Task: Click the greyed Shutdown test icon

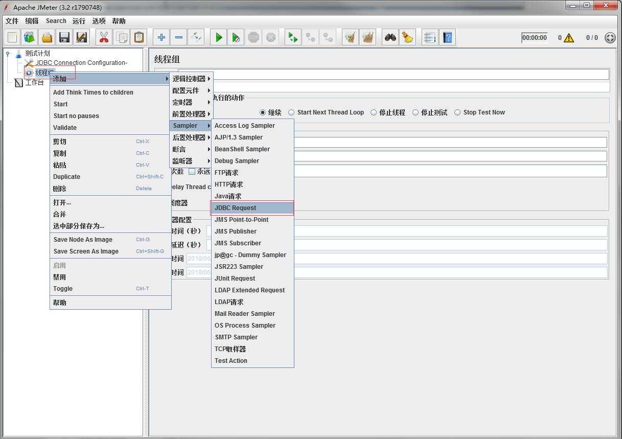Action: click(270, 37)
